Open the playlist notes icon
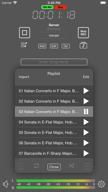This screenshot has width=108, height=192. tap(24, 45)
